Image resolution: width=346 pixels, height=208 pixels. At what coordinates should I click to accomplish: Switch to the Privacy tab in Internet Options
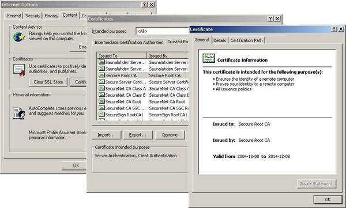coord(51,16)
